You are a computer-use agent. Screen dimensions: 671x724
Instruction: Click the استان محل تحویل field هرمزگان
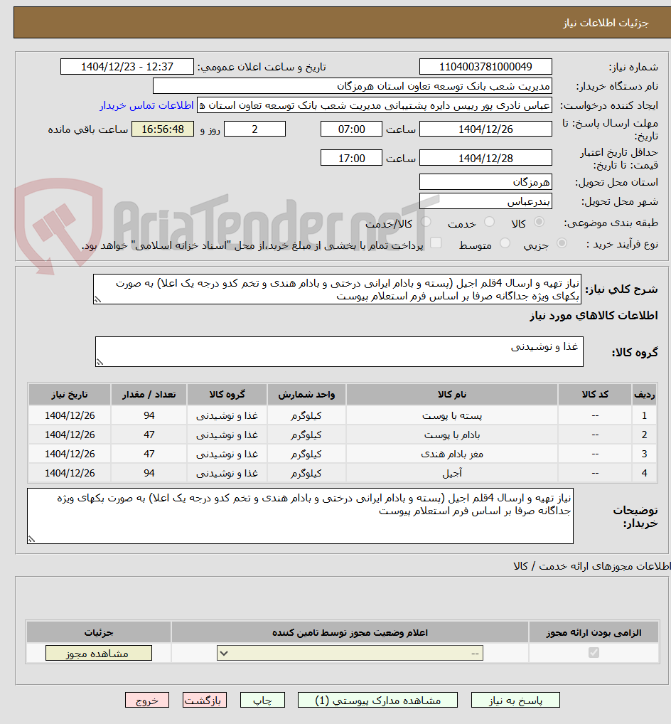[485, 182]
